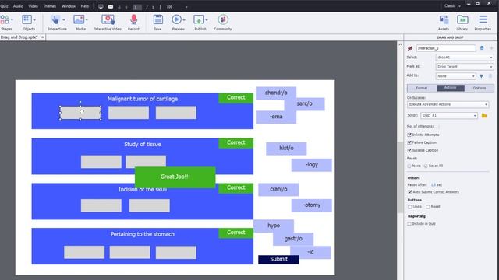Open the Add to None dropdown
Image resolution: width=499 pixels, height=280 pixels.
click(x=455, y=76)
